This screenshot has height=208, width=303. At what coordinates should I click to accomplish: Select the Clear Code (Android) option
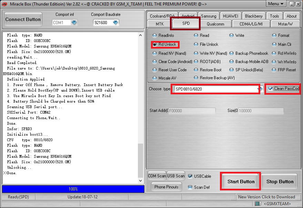172,62
